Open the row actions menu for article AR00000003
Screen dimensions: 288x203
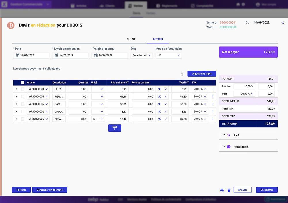(213, 89)
